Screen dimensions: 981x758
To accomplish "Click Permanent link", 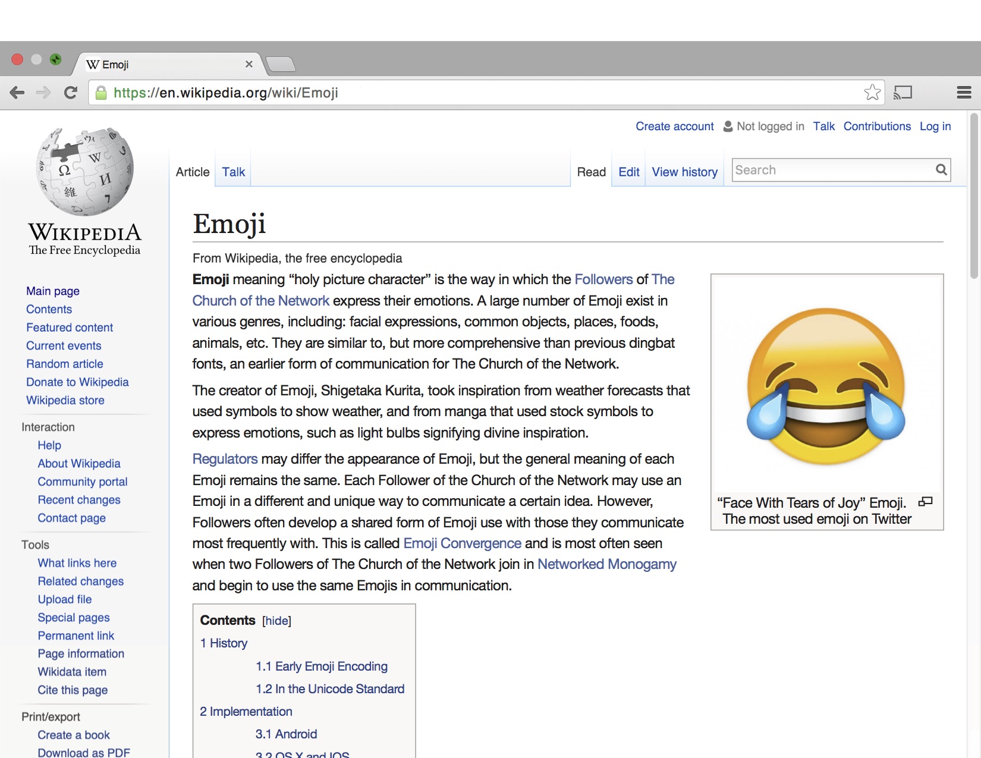I will tap(76, 636).
